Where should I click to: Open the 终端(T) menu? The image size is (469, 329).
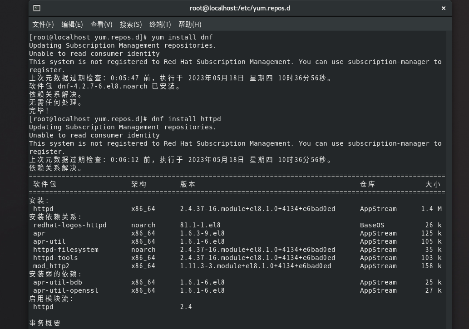tap(160, 24)
